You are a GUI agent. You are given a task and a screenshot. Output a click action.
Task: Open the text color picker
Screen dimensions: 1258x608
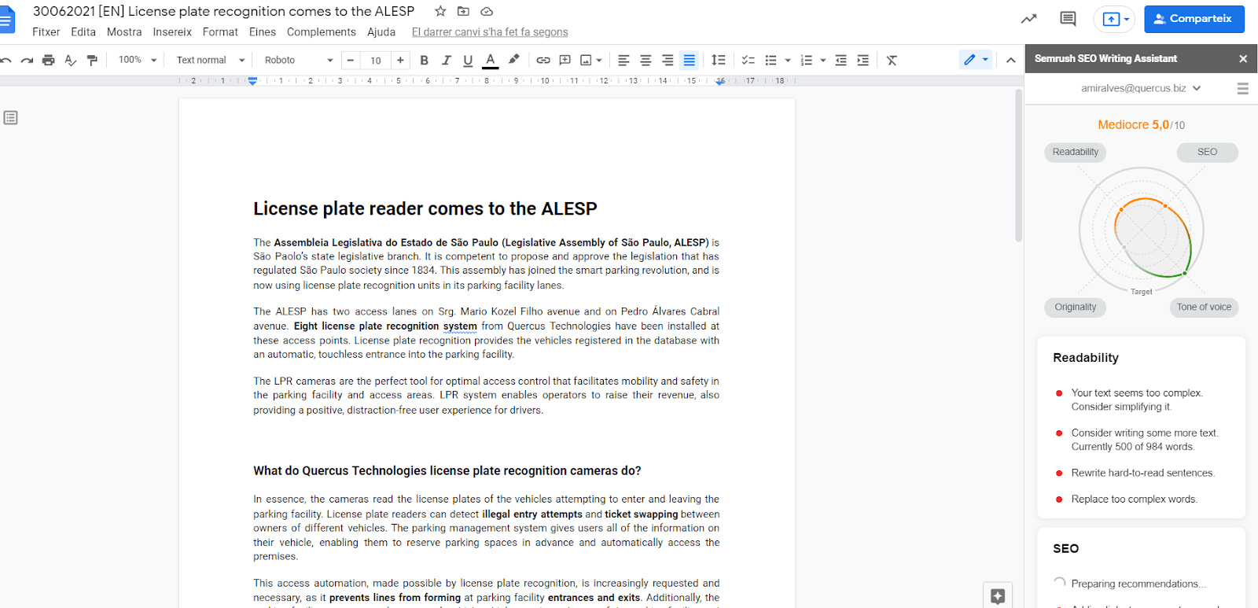point(491,60)
